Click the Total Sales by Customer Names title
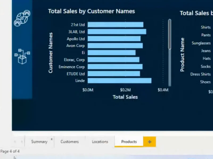 tap(91, 11)
